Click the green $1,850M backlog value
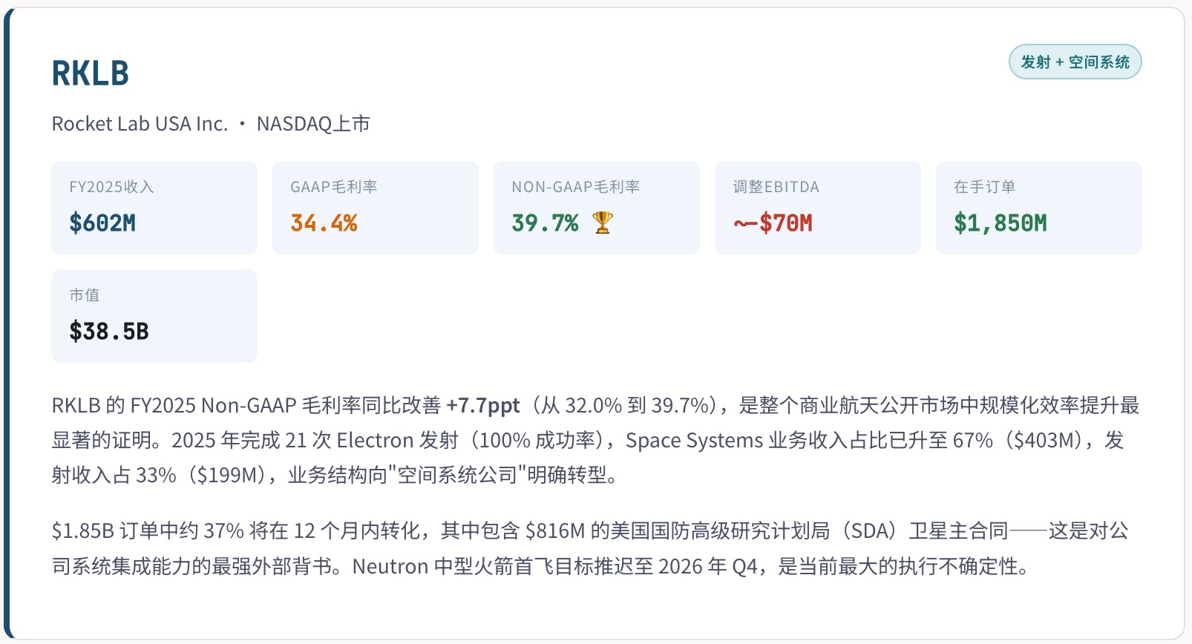This screenshot has height=644, width=1192. pos(1000,223)
